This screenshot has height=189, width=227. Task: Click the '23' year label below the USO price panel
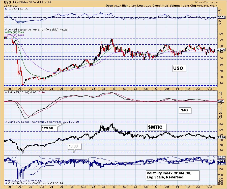tap(135, 89)
